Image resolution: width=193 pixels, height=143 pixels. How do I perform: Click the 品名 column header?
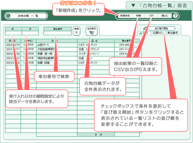96,41
